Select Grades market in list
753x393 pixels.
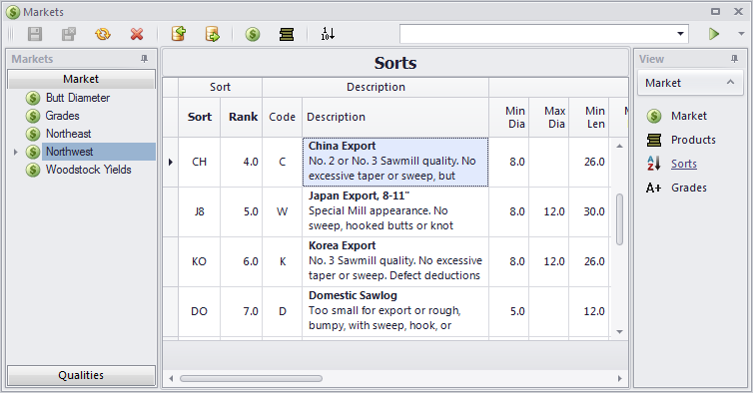[63, 116]
